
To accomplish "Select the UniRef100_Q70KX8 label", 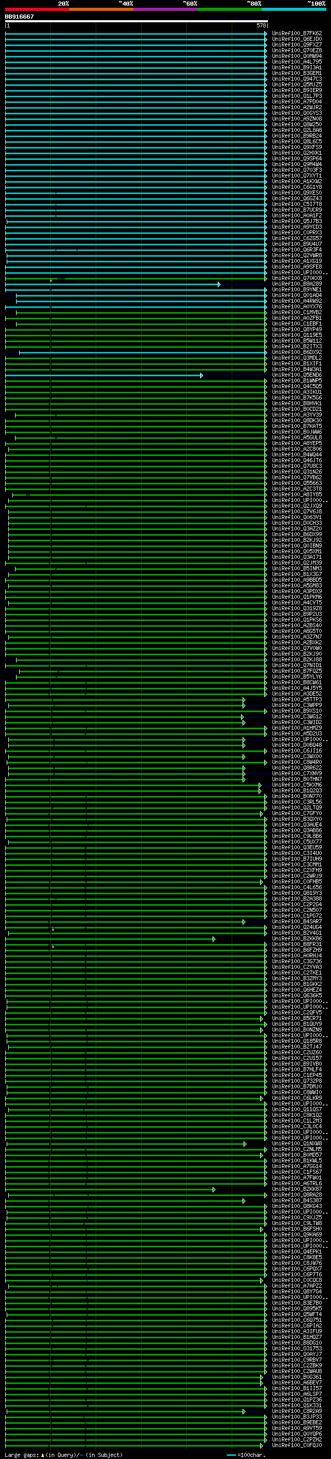I will [x=297, y=278].
